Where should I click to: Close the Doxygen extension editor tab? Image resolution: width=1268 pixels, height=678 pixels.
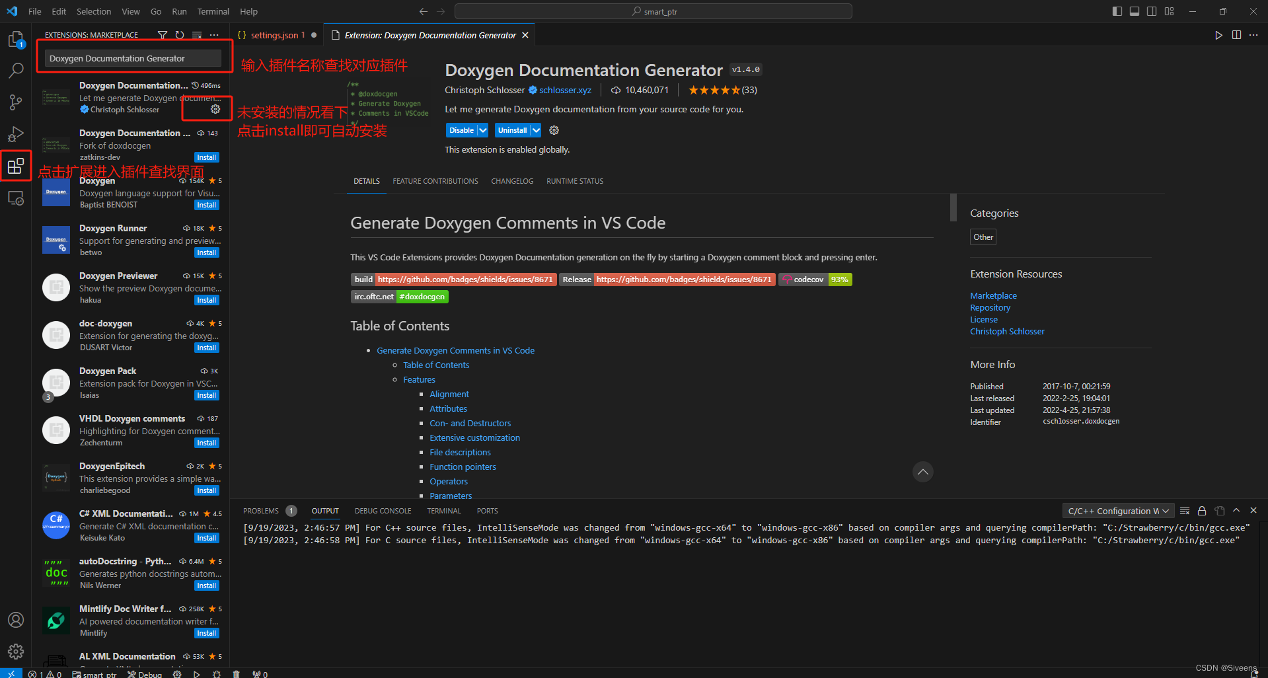coord(525,35)
